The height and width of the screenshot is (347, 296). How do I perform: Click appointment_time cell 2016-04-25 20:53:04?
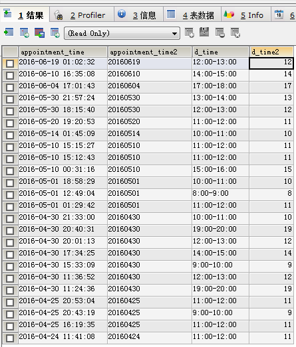[63, 303]
